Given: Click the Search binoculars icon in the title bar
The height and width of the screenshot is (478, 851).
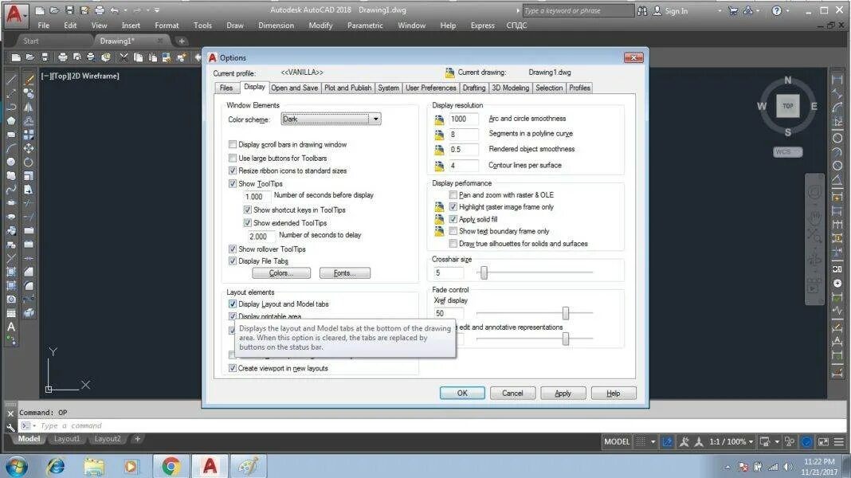Looking at the screenshot, I should tap(642, 11).
